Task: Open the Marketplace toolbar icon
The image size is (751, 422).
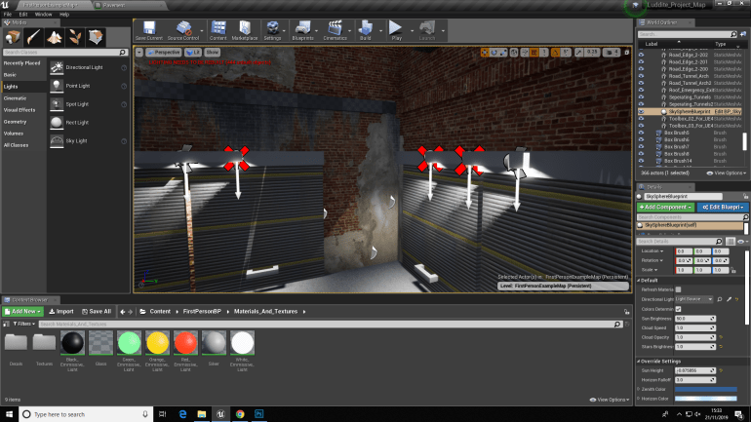Action: coord(245,30)
